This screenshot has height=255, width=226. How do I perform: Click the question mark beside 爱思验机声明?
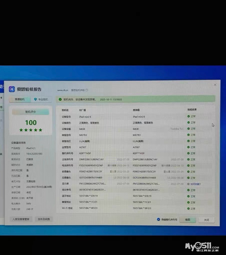(x=87, y=90)
